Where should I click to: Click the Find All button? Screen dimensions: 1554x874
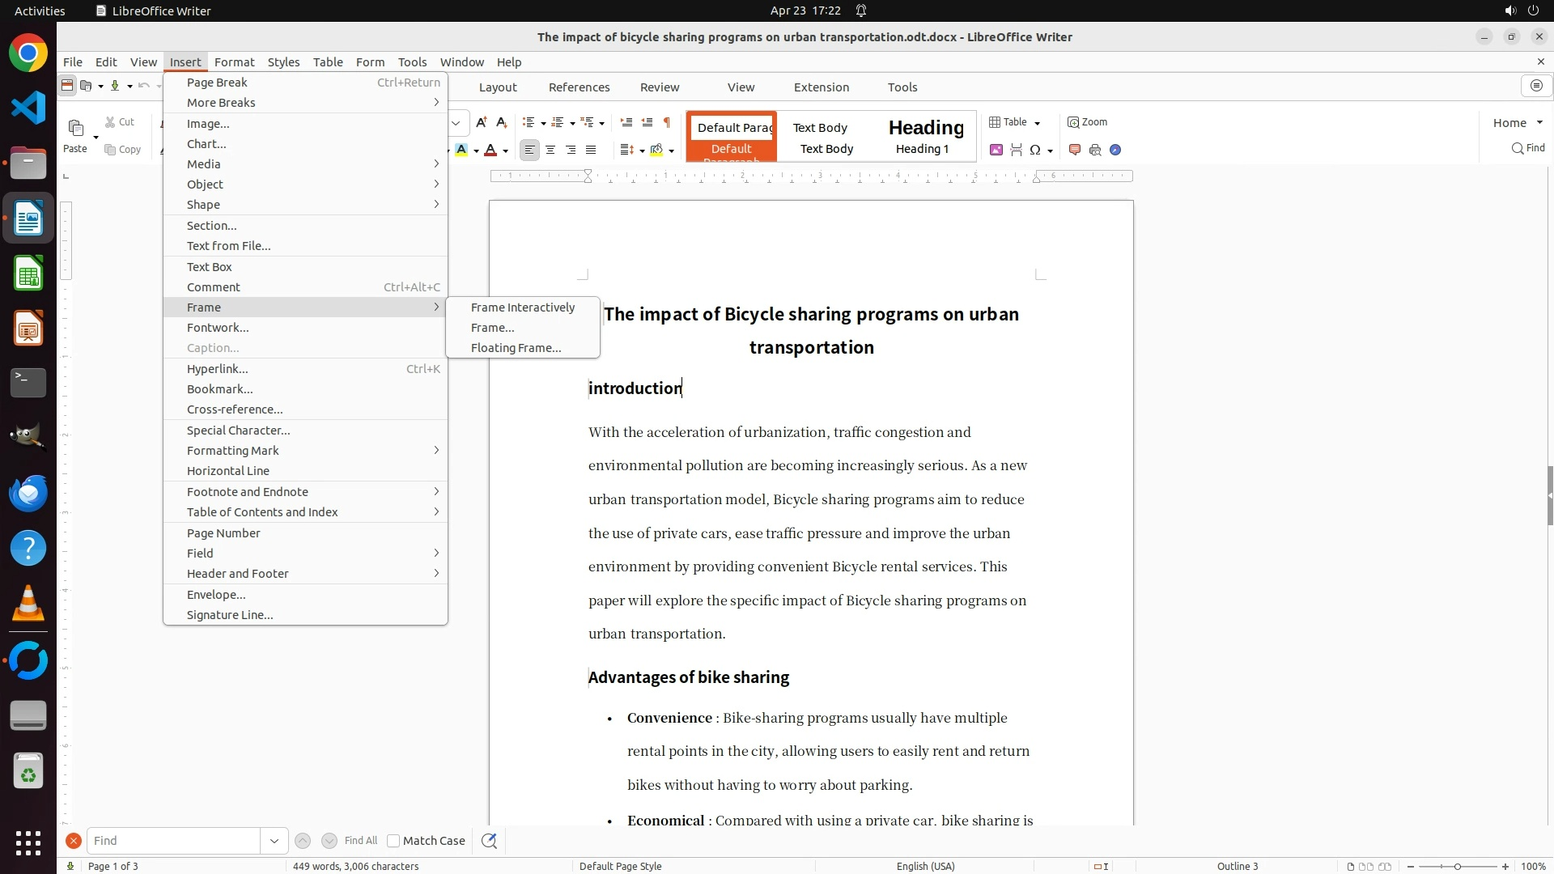click(360, 841)
